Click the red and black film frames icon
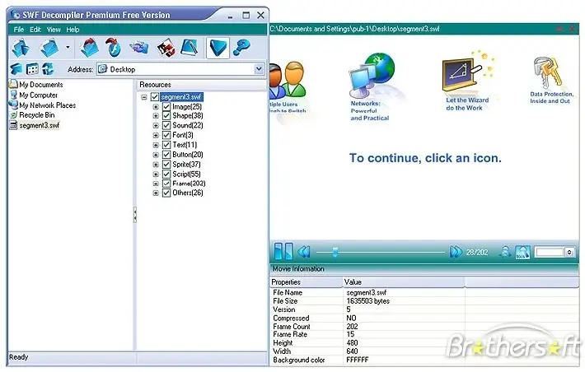 [166, 48]
